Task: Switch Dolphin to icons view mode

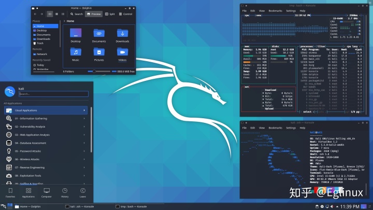Action: pos(50,14)
